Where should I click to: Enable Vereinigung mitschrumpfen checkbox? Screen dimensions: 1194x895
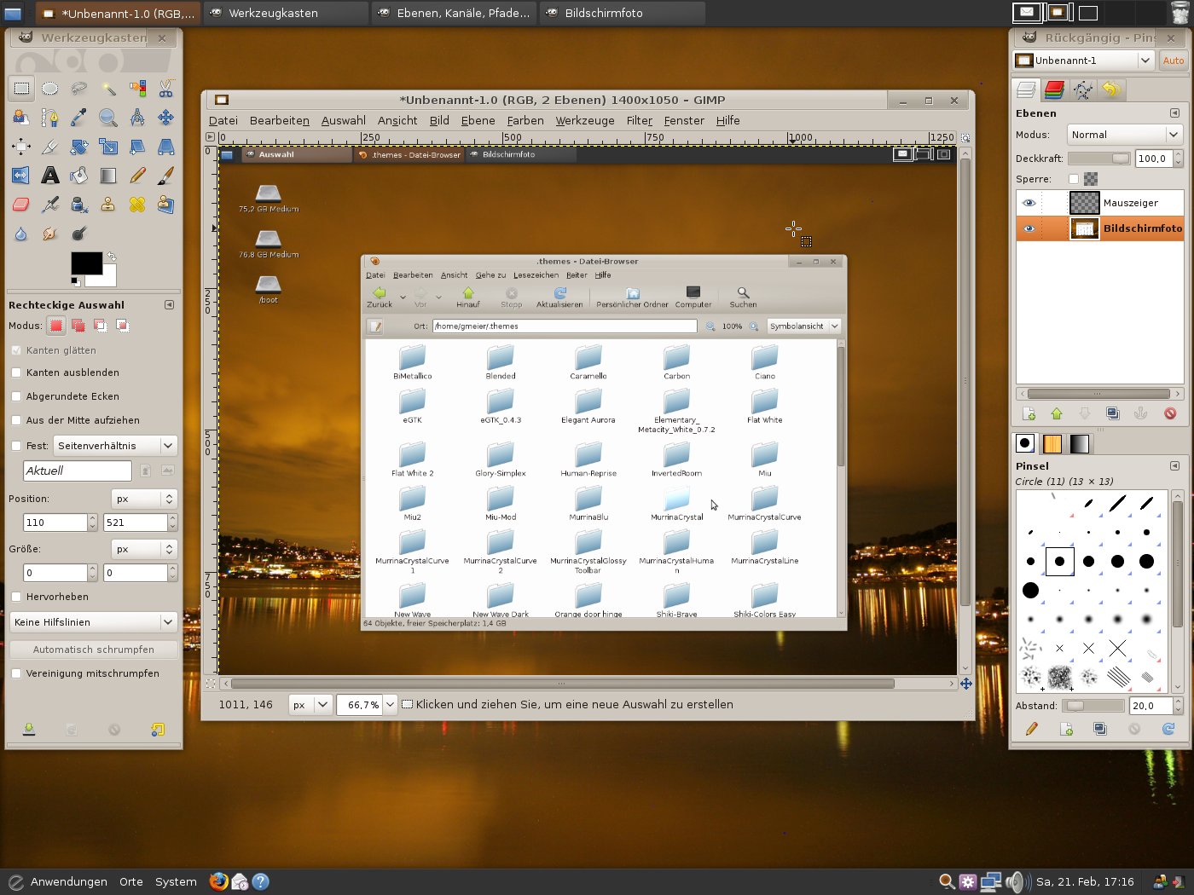pyautogui.click(x=16, y=673)
